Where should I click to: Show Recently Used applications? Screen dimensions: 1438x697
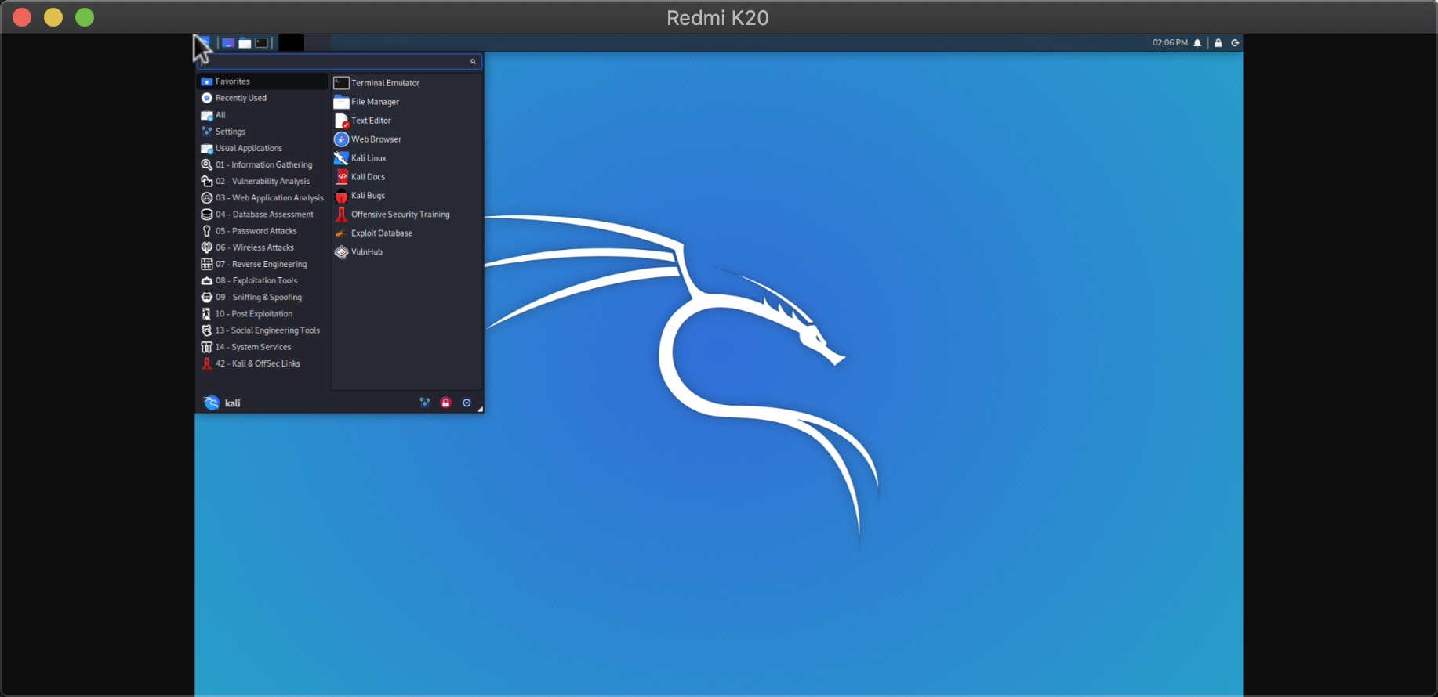tap(263, 98)
